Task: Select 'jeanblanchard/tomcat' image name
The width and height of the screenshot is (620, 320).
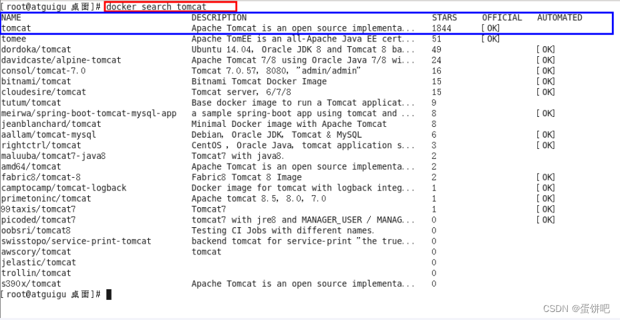Action: pos(51,125)
